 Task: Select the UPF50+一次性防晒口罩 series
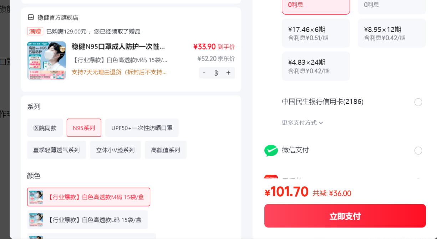(142, 128)
